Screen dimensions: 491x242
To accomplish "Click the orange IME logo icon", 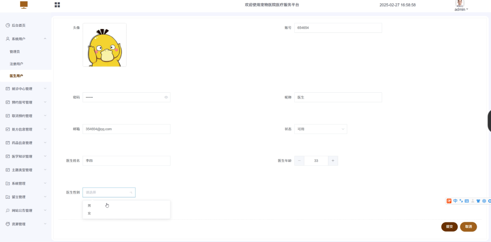I will [449, 201].
